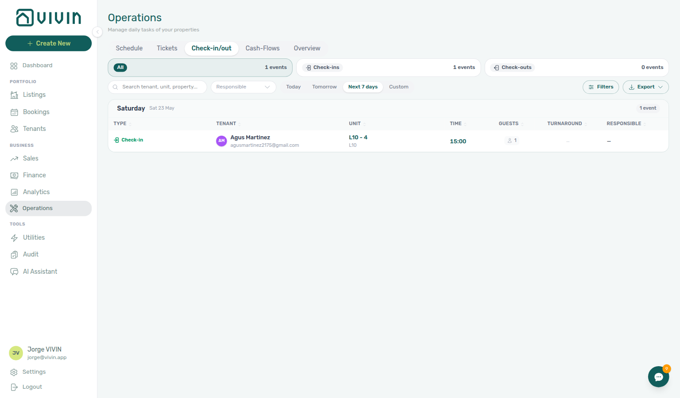Sort by RESPONSIBLE column
The width and height of the screenshot is (680, 398).
click(x=626, y=124)
